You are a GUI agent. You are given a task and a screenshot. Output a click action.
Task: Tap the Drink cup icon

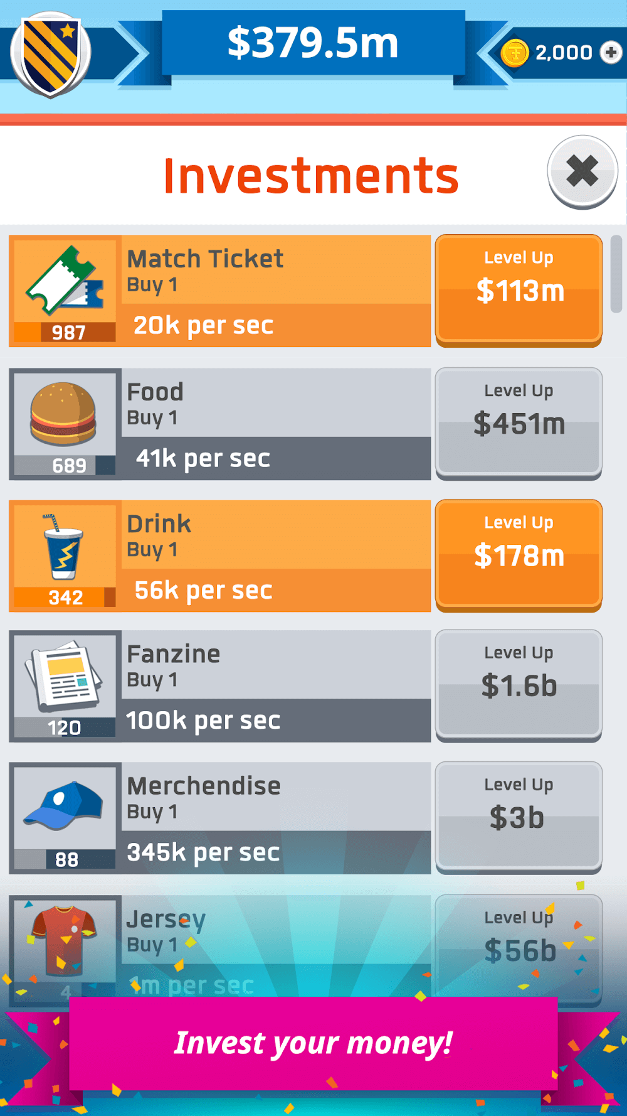coord(64,547)
